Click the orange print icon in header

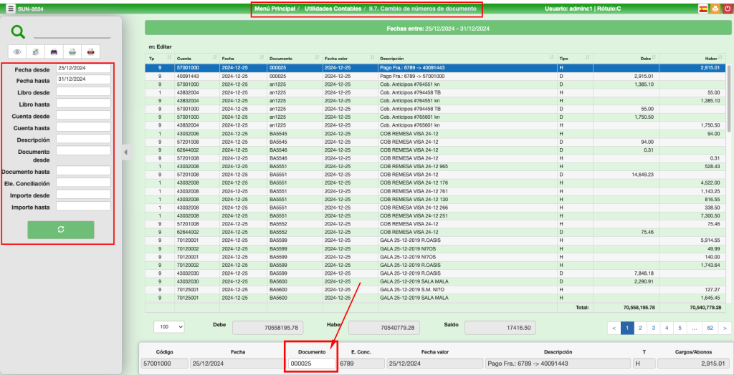point(715,9)
